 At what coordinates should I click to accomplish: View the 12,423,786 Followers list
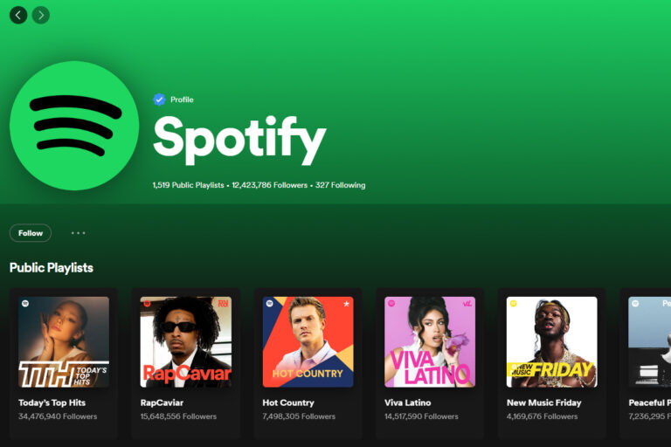(270, 185)
